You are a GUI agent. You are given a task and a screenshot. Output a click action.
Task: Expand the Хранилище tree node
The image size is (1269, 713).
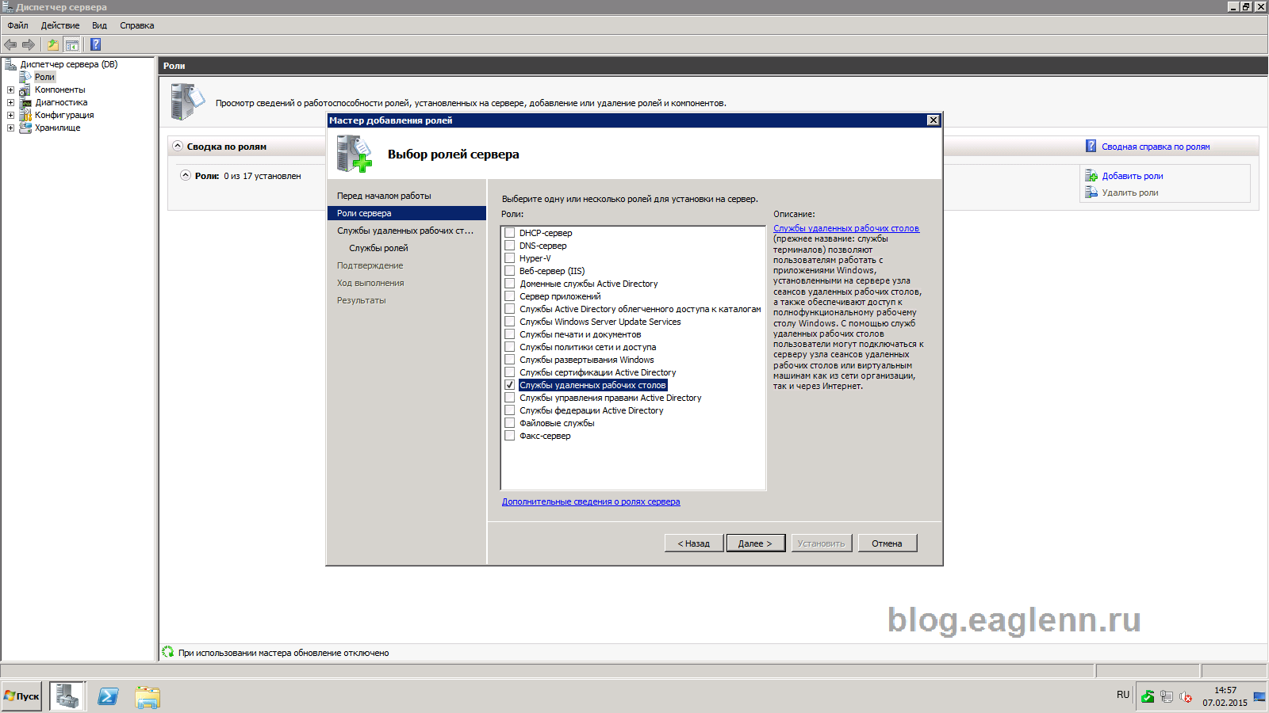[x=10, y=128]
